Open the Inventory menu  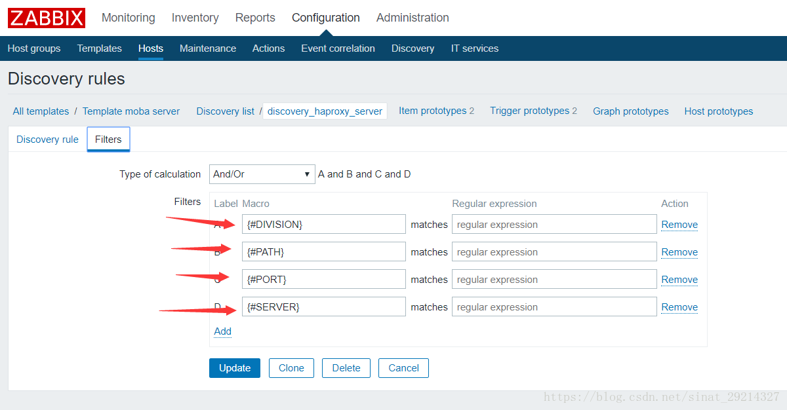pos(195,18)
